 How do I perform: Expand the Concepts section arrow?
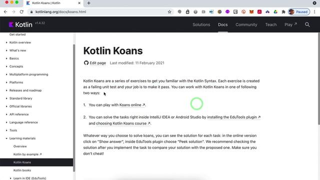tap(6, 66)
